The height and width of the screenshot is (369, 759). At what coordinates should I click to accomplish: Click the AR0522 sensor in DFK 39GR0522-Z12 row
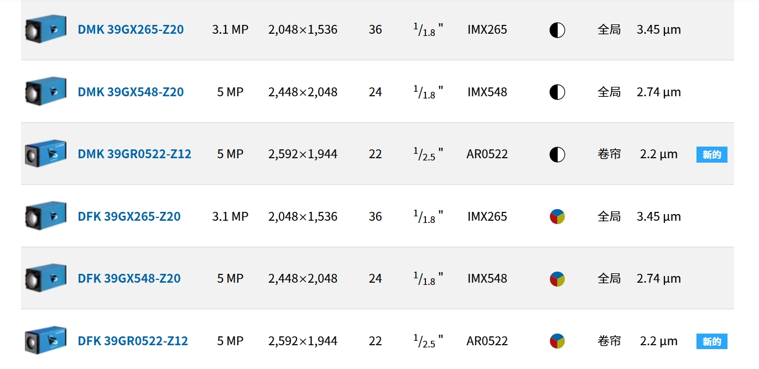487,341
